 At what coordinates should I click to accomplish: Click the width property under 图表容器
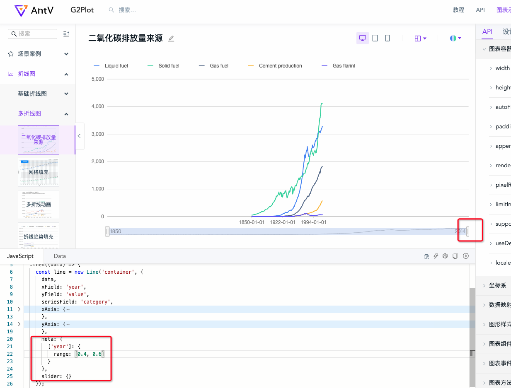tap(501, 67)
